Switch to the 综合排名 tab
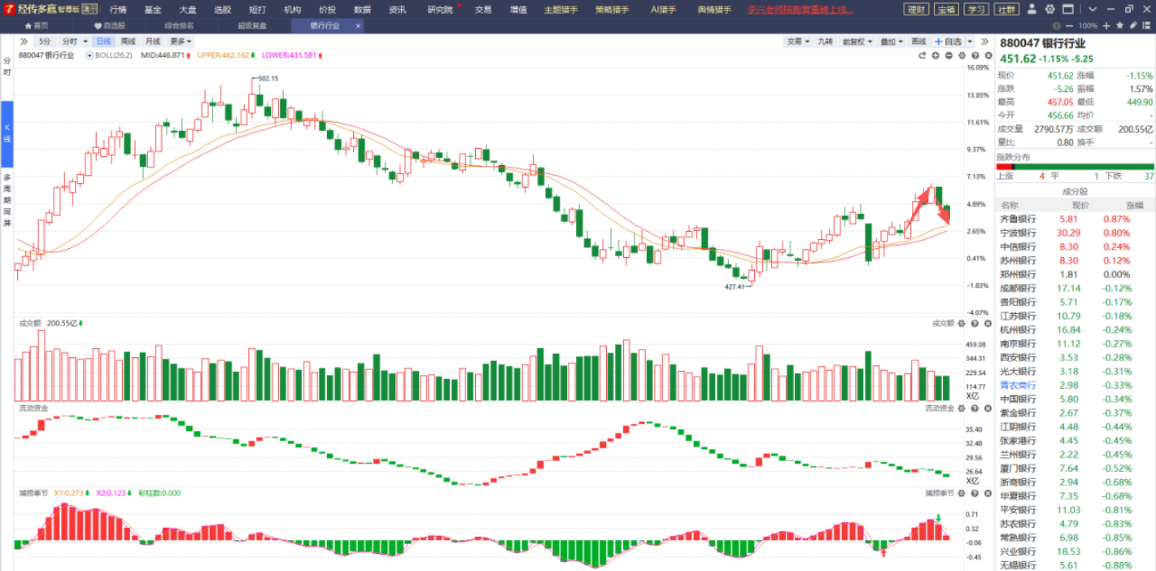The image size is (1156, 571). [179, 26]
